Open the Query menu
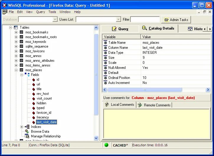 (x=40, y=12)
